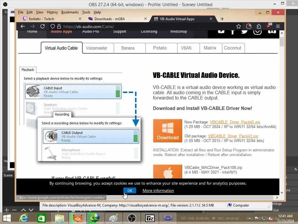Open 7-Zip from the taskbar
The image size is (298, 224).
pos(150,218)
